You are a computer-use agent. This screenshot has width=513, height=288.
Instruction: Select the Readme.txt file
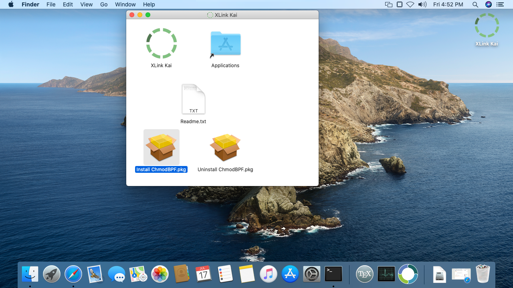(x=193, y=99)
